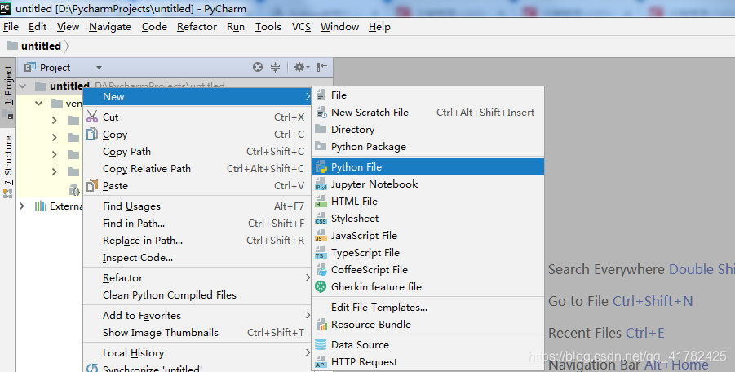Select New in the context menu
Viewport: 735px width, 372px height.
pos(197,96)
